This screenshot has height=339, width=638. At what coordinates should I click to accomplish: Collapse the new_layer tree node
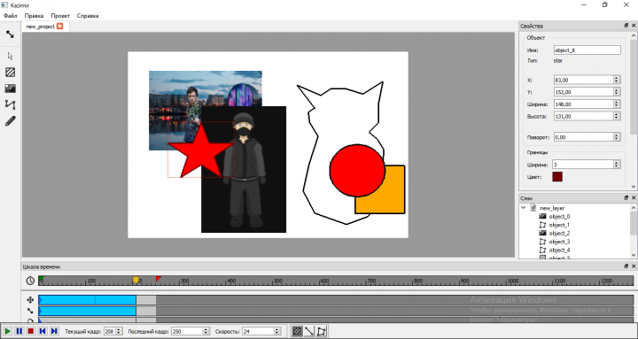pos(524,208)
